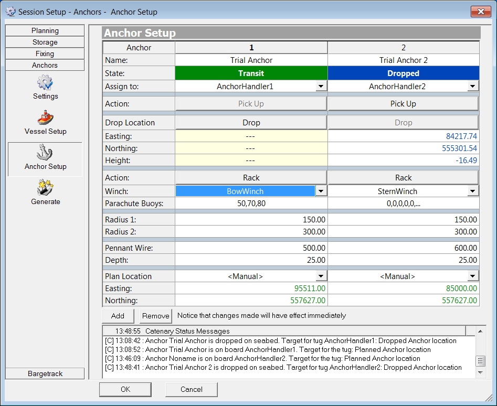The image size is (497, 406).
Task: Open the AnchorHandler2 assign dropdown
Action: tap(473, 87)
